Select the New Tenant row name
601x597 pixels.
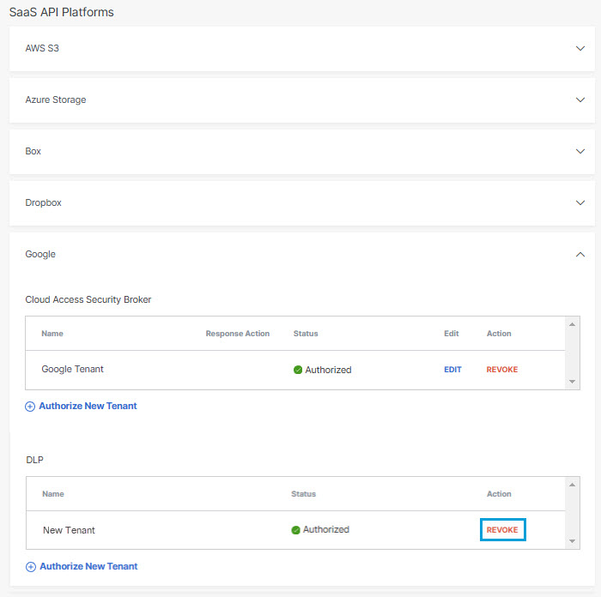click(69, 530)
